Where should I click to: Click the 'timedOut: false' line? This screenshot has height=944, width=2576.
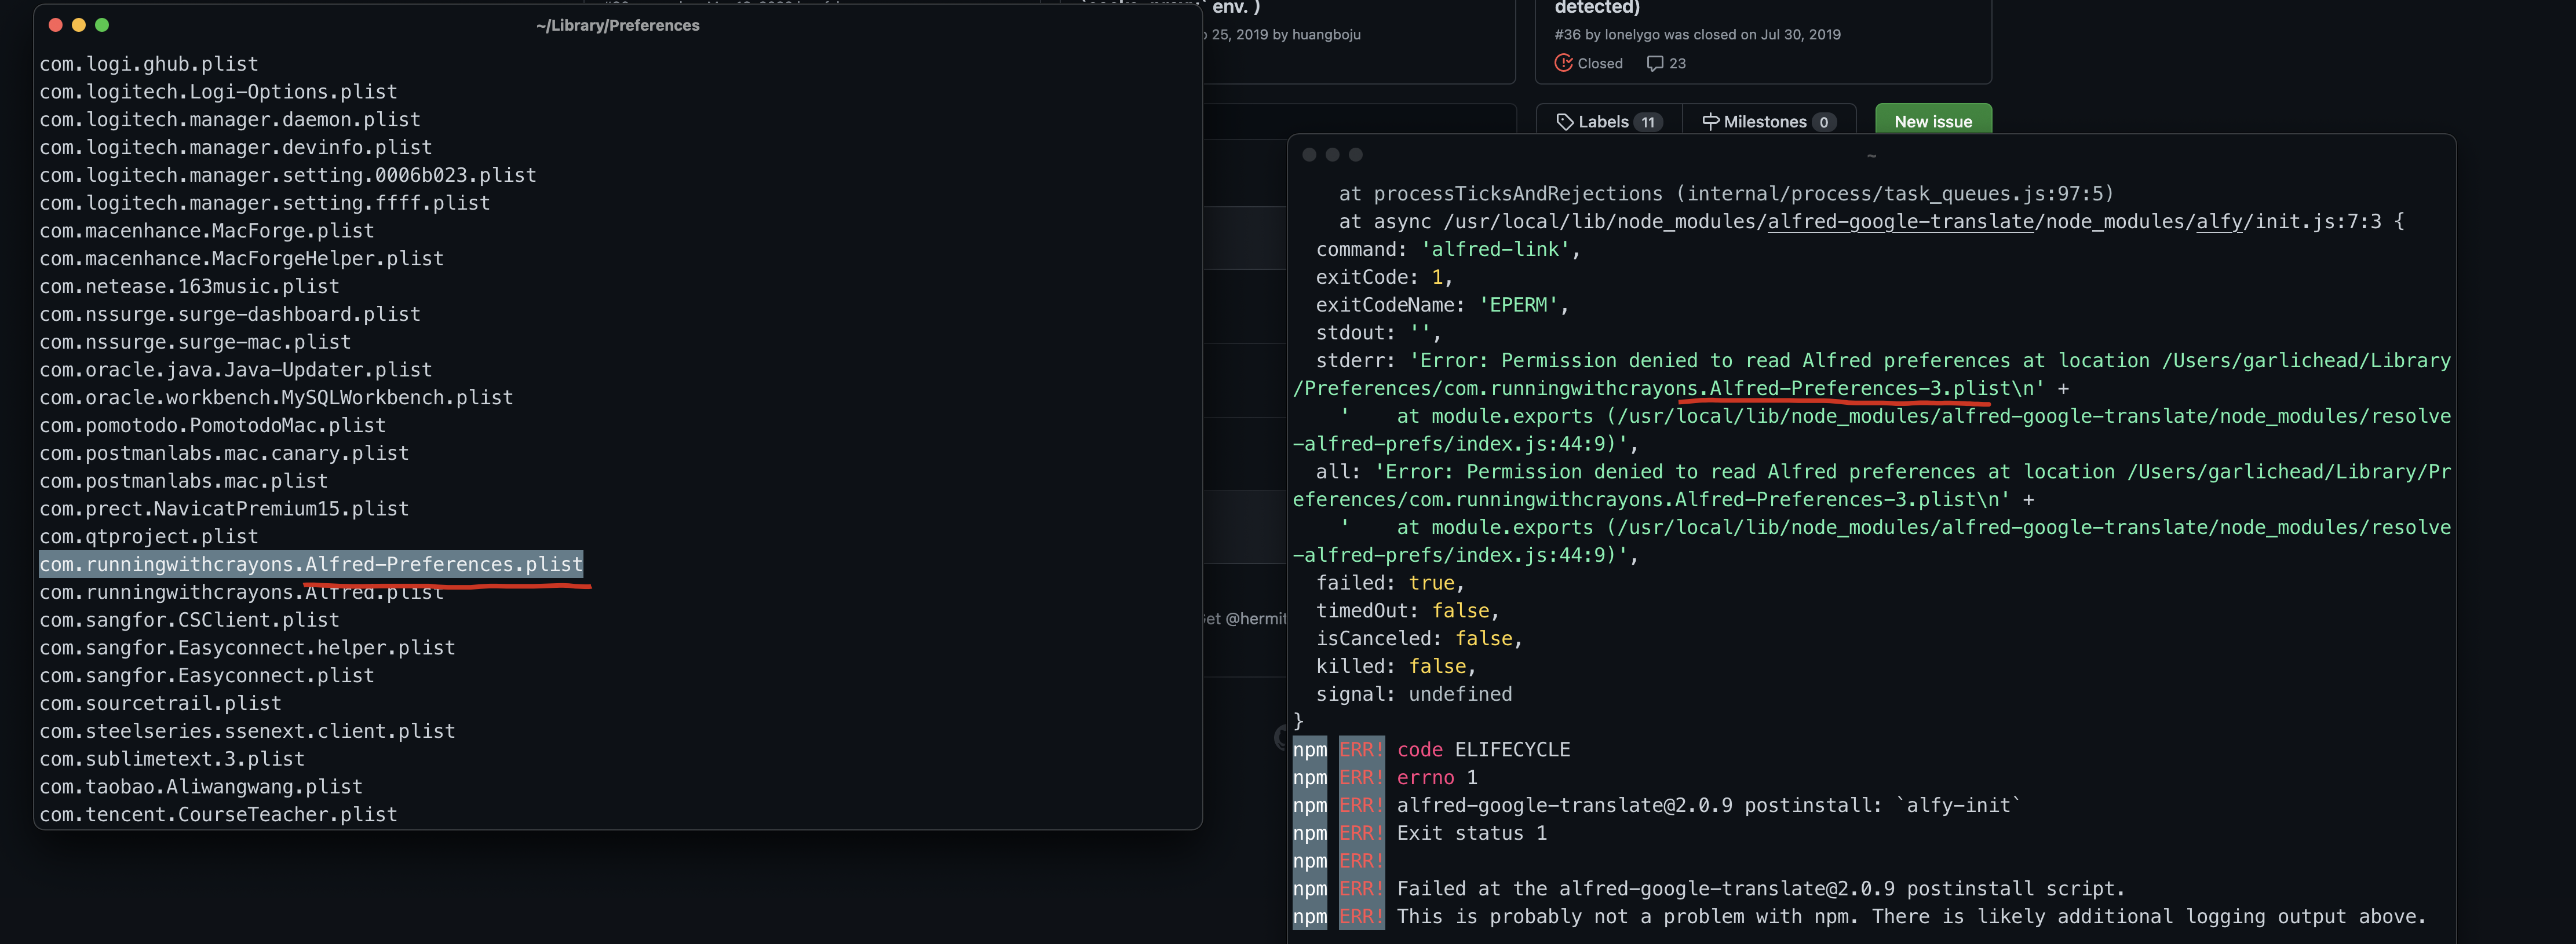(1407, 611)
